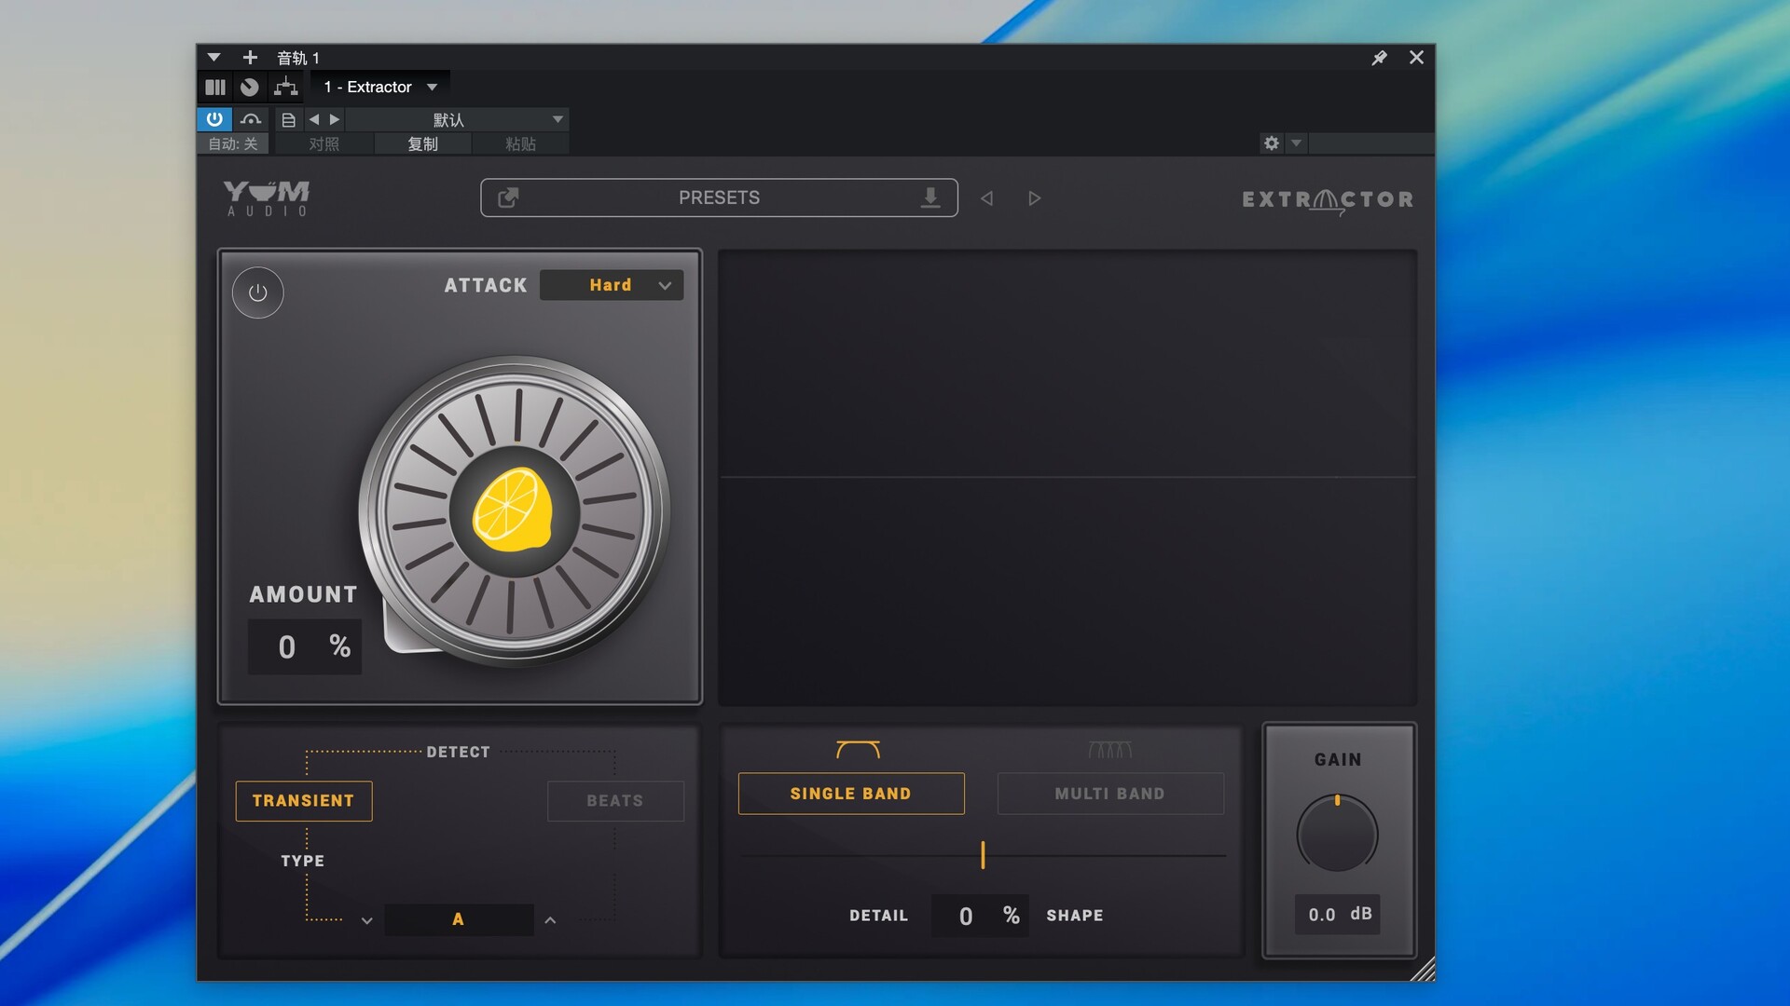Image resolution: width=1790 pixels, height=1006 pixels.
Task: Click the Detail percentage value field
Action: pos(980,916)
